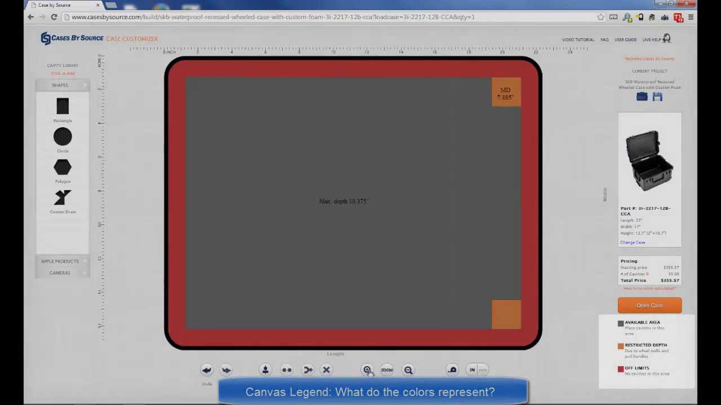Screen dimensions: 721x405
Task: Click the red T extension icon
Action: (x=678, y=17)
